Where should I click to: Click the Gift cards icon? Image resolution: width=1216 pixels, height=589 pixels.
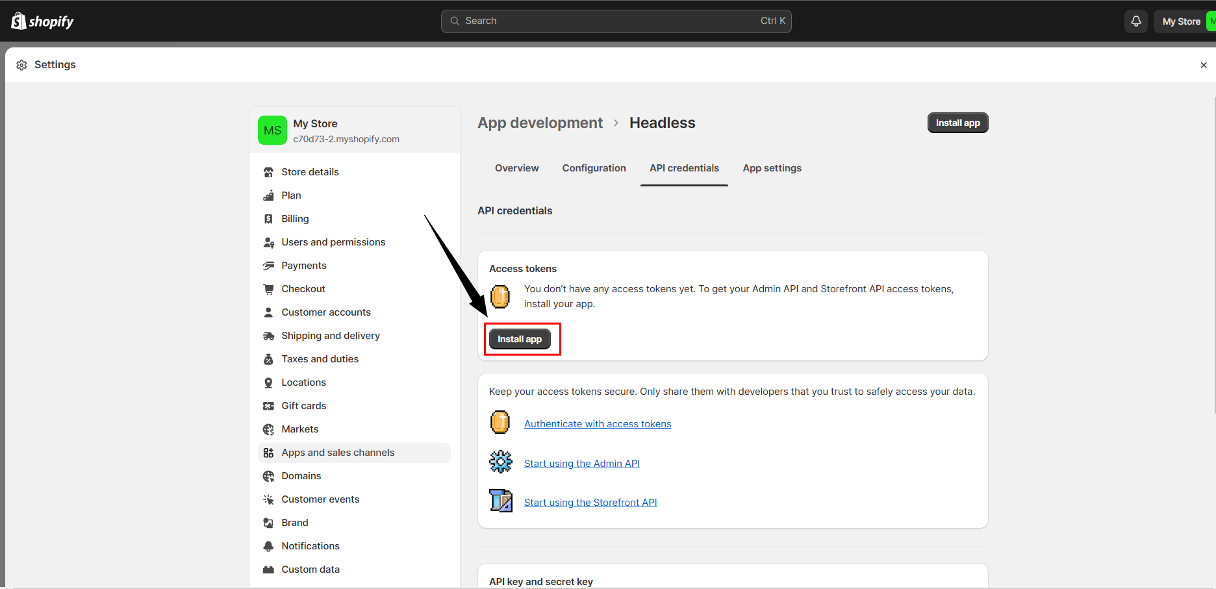(x=268, y=406)
